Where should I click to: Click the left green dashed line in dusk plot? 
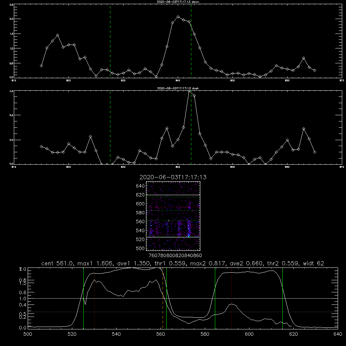pos(110,128)
